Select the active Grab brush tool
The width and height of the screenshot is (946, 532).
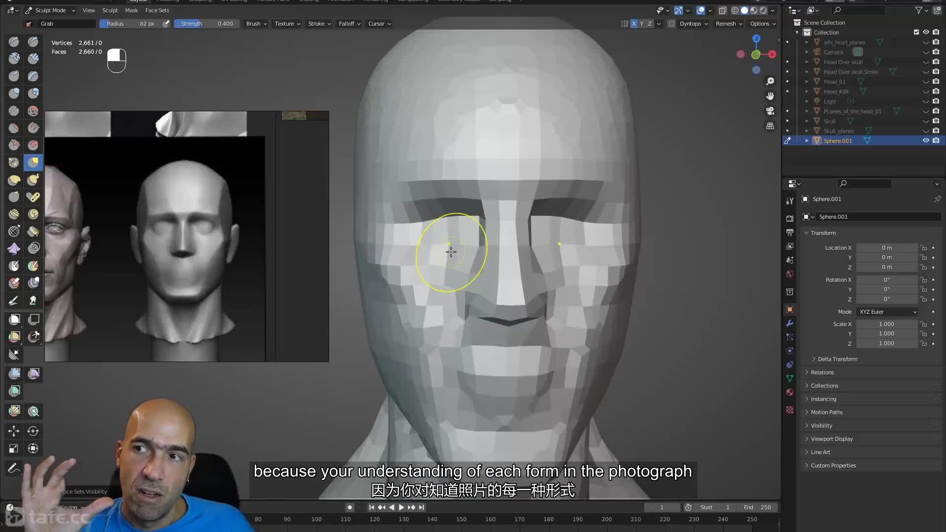point(33,163)
